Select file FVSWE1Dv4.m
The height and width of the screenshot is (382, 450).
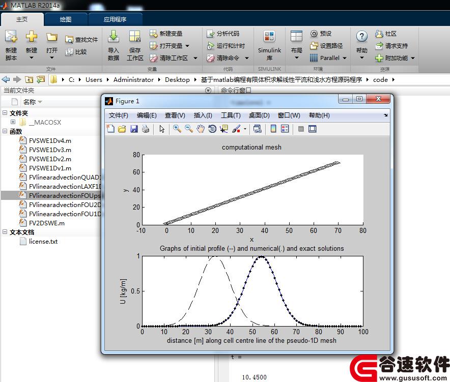pyautogui.click(x=50, y=140)
